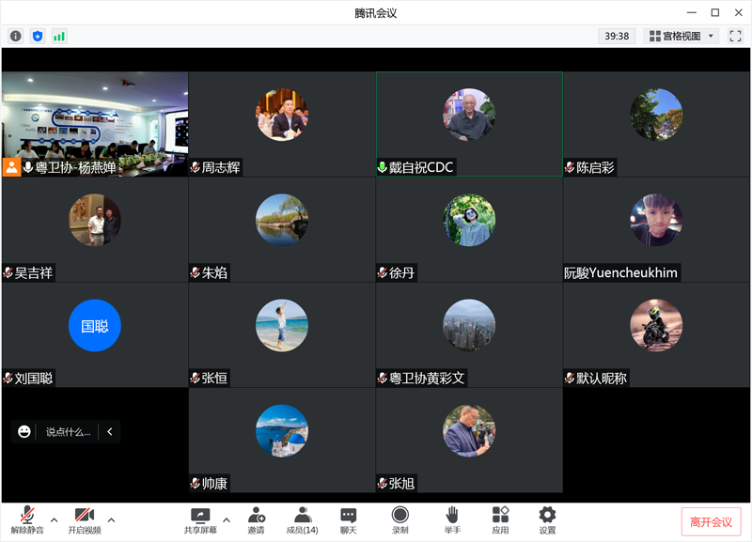Click muted mic icon beside 张旭
This screenshot has width=752, height=542.
pos(383,484)
